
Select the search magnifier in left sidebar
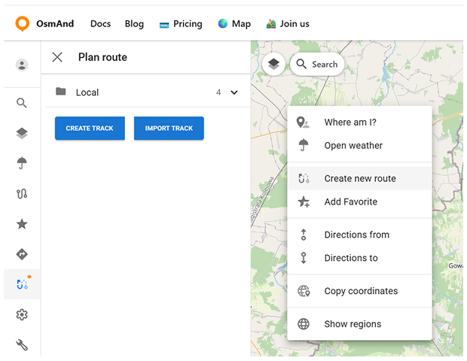tap(22, 103)
